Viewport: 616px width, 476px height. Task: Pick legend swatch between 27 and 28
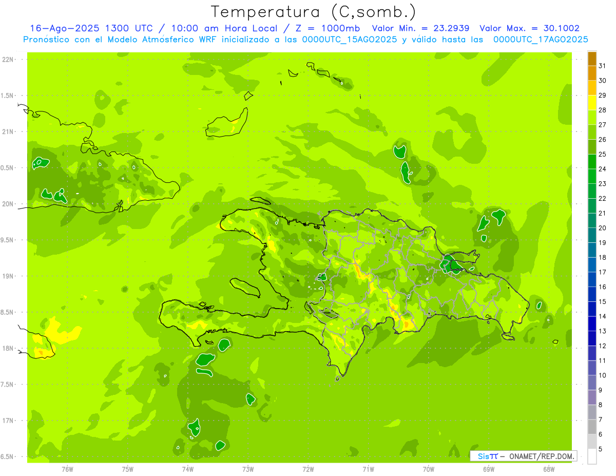[592, 118]
